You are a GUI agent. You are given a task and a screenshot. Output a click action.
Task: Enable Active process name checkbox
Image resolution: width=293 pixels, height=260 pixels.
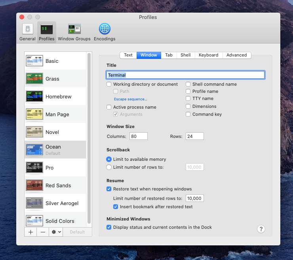(x=109, y=107)
